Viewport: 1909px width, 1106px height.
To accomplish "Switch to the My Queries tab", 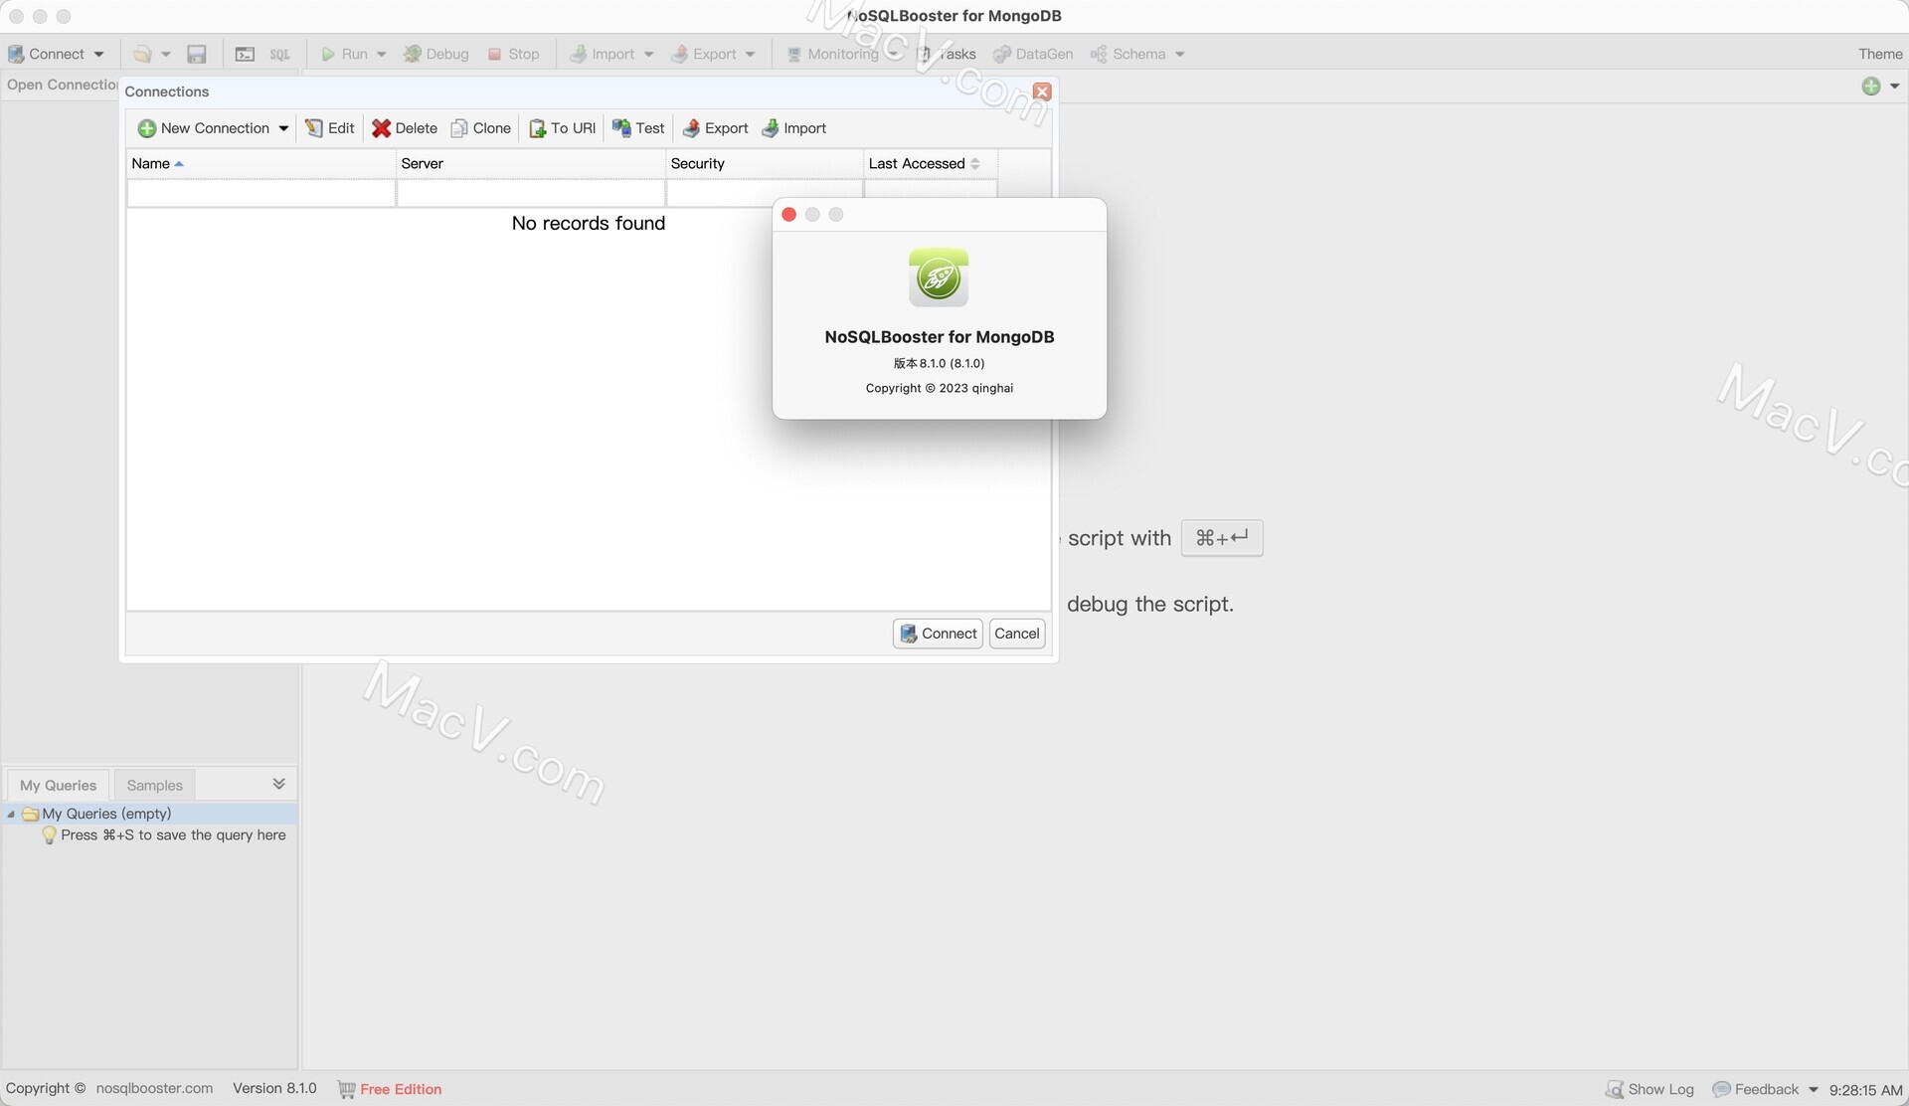I will coord(57,786).
